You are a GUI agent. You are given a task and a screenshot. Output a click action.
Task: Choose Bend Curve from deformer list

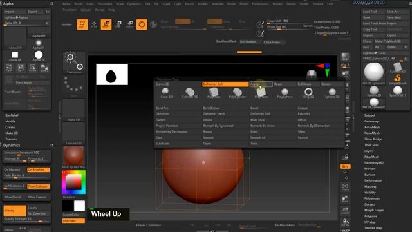point(211,108)
